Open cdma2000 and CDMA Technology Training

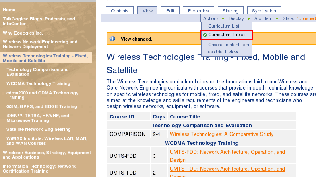(x=42, y=95)
